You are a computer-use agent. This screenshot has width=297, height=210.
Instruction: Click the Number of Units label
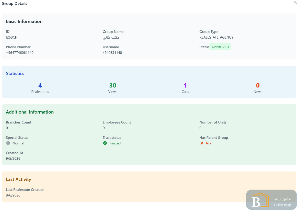tap(213, 122)
